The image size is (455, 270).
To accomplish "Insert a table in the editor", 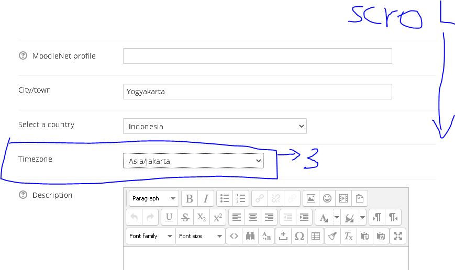I will (x=315, y=236).
